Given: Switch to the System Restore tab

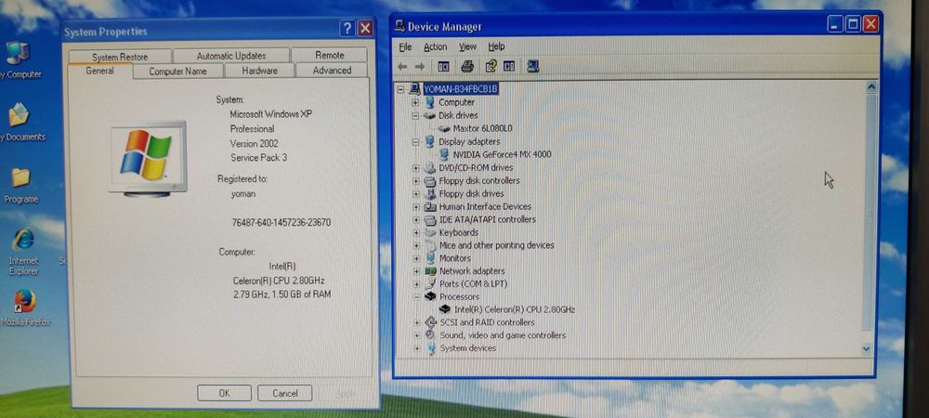Looking at the screenshot, I should [120, 57].
